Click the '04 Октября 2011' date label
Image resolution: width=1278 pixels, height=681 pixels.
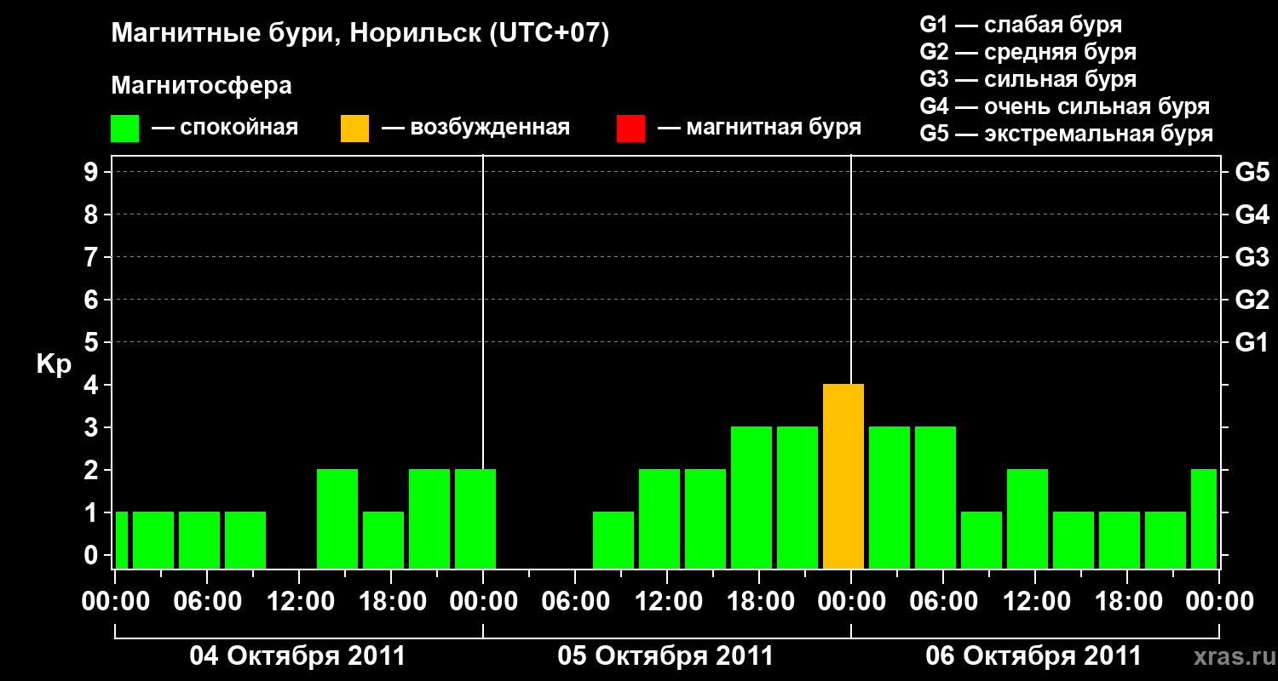pos(297,656)
